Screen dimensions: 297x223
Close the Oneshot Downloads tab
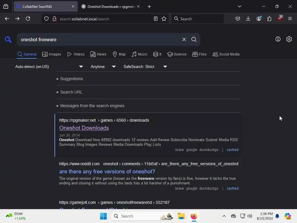(138, 6)
